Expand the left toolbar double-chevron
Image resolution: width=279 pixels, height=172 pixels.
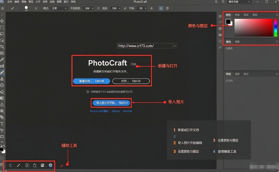click(2, 15)
